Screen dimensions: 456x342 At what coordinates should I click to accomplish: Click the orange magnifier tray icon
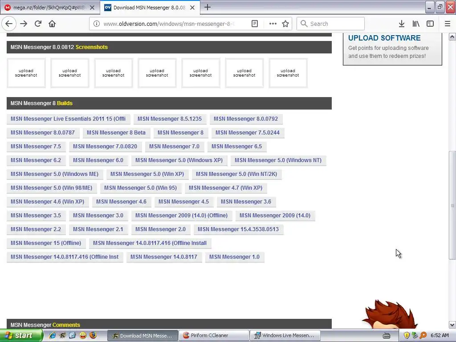click(423, 335)
